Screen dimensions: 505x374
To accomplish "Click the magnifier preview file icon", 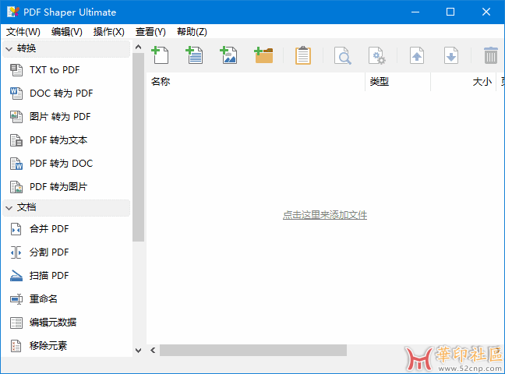I will click(x=342, y=55).
